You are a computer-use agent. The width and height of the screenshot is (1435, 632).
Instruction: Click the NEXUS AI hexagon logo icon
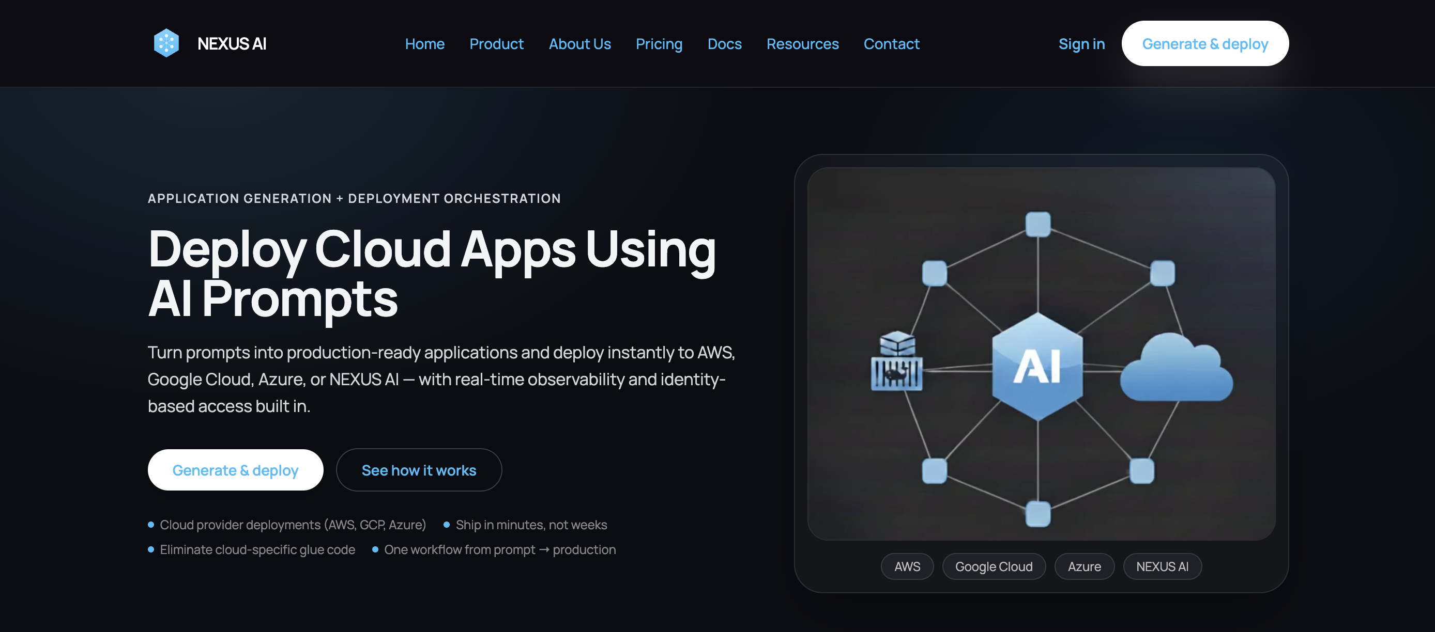(x=165, y=42)
